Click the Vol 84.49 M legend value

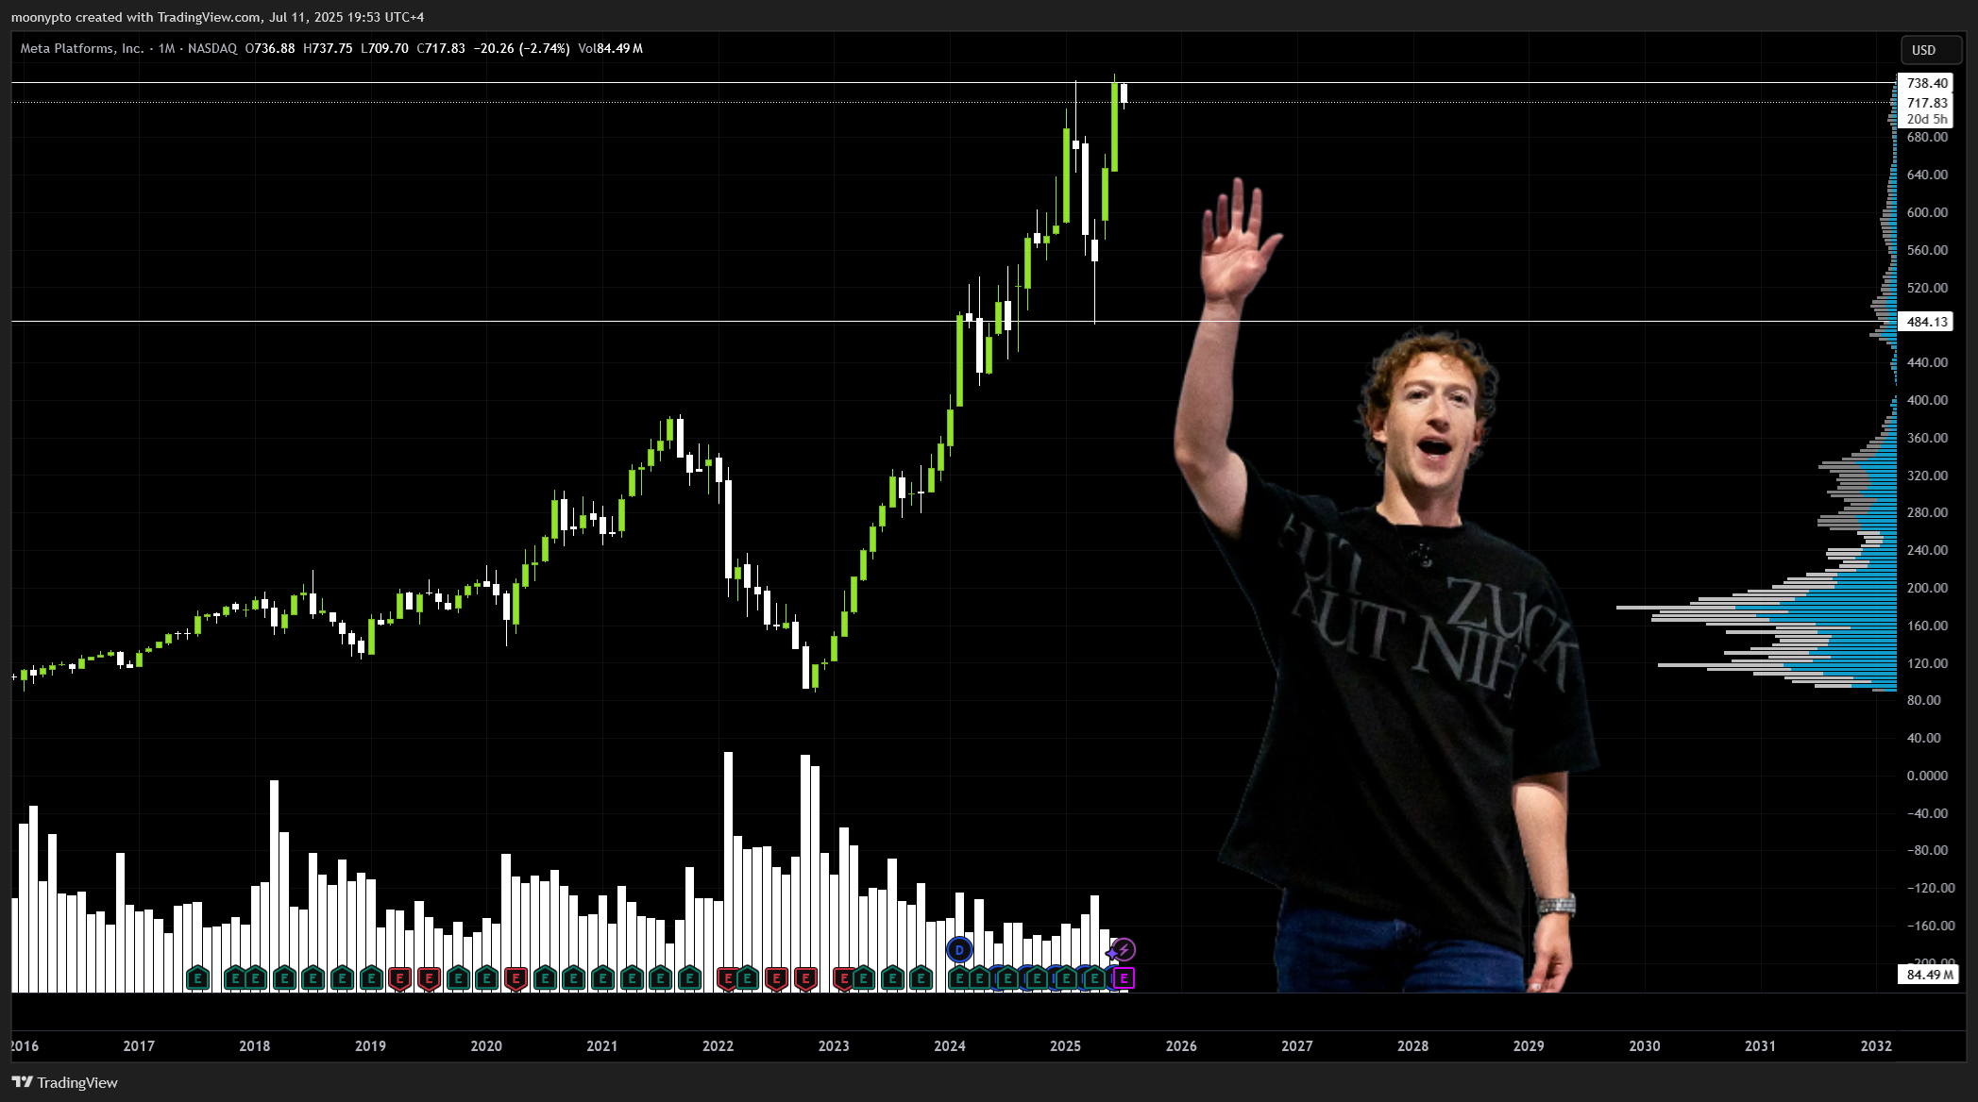pos(611,48)
